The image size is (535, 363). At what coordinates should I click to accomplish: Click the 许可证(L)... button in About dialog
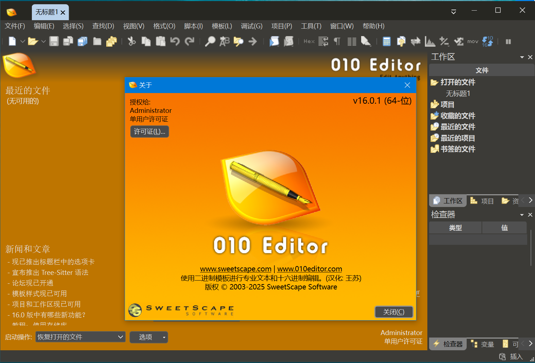coord(149,132)
